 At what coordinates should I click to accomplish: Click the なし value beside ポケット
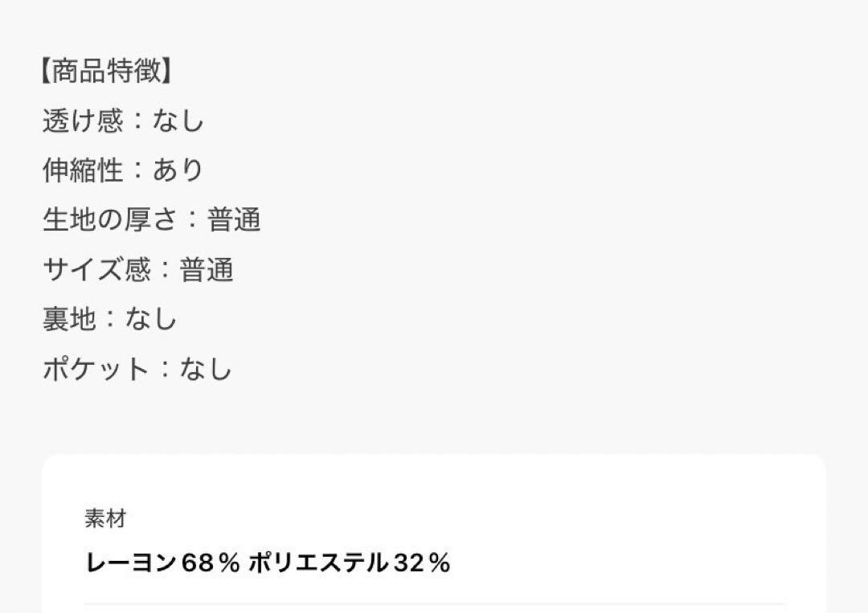click(x=206, y=369)
